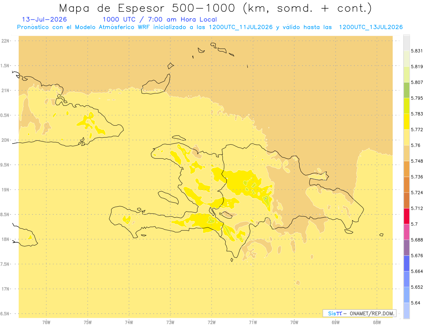Click the legend value 5.652
The height and width of the screenshot is (327, 423).
(x=417, y=287)
